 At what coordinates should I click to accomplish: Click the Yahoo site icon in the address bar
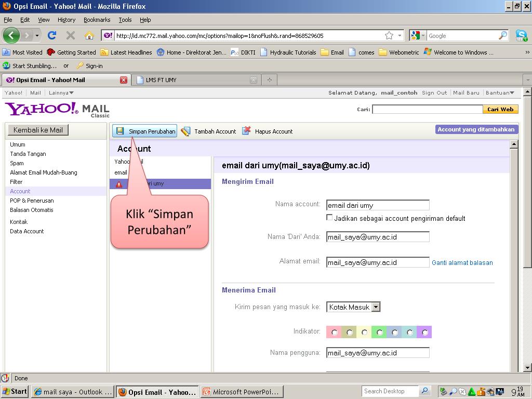108,35
